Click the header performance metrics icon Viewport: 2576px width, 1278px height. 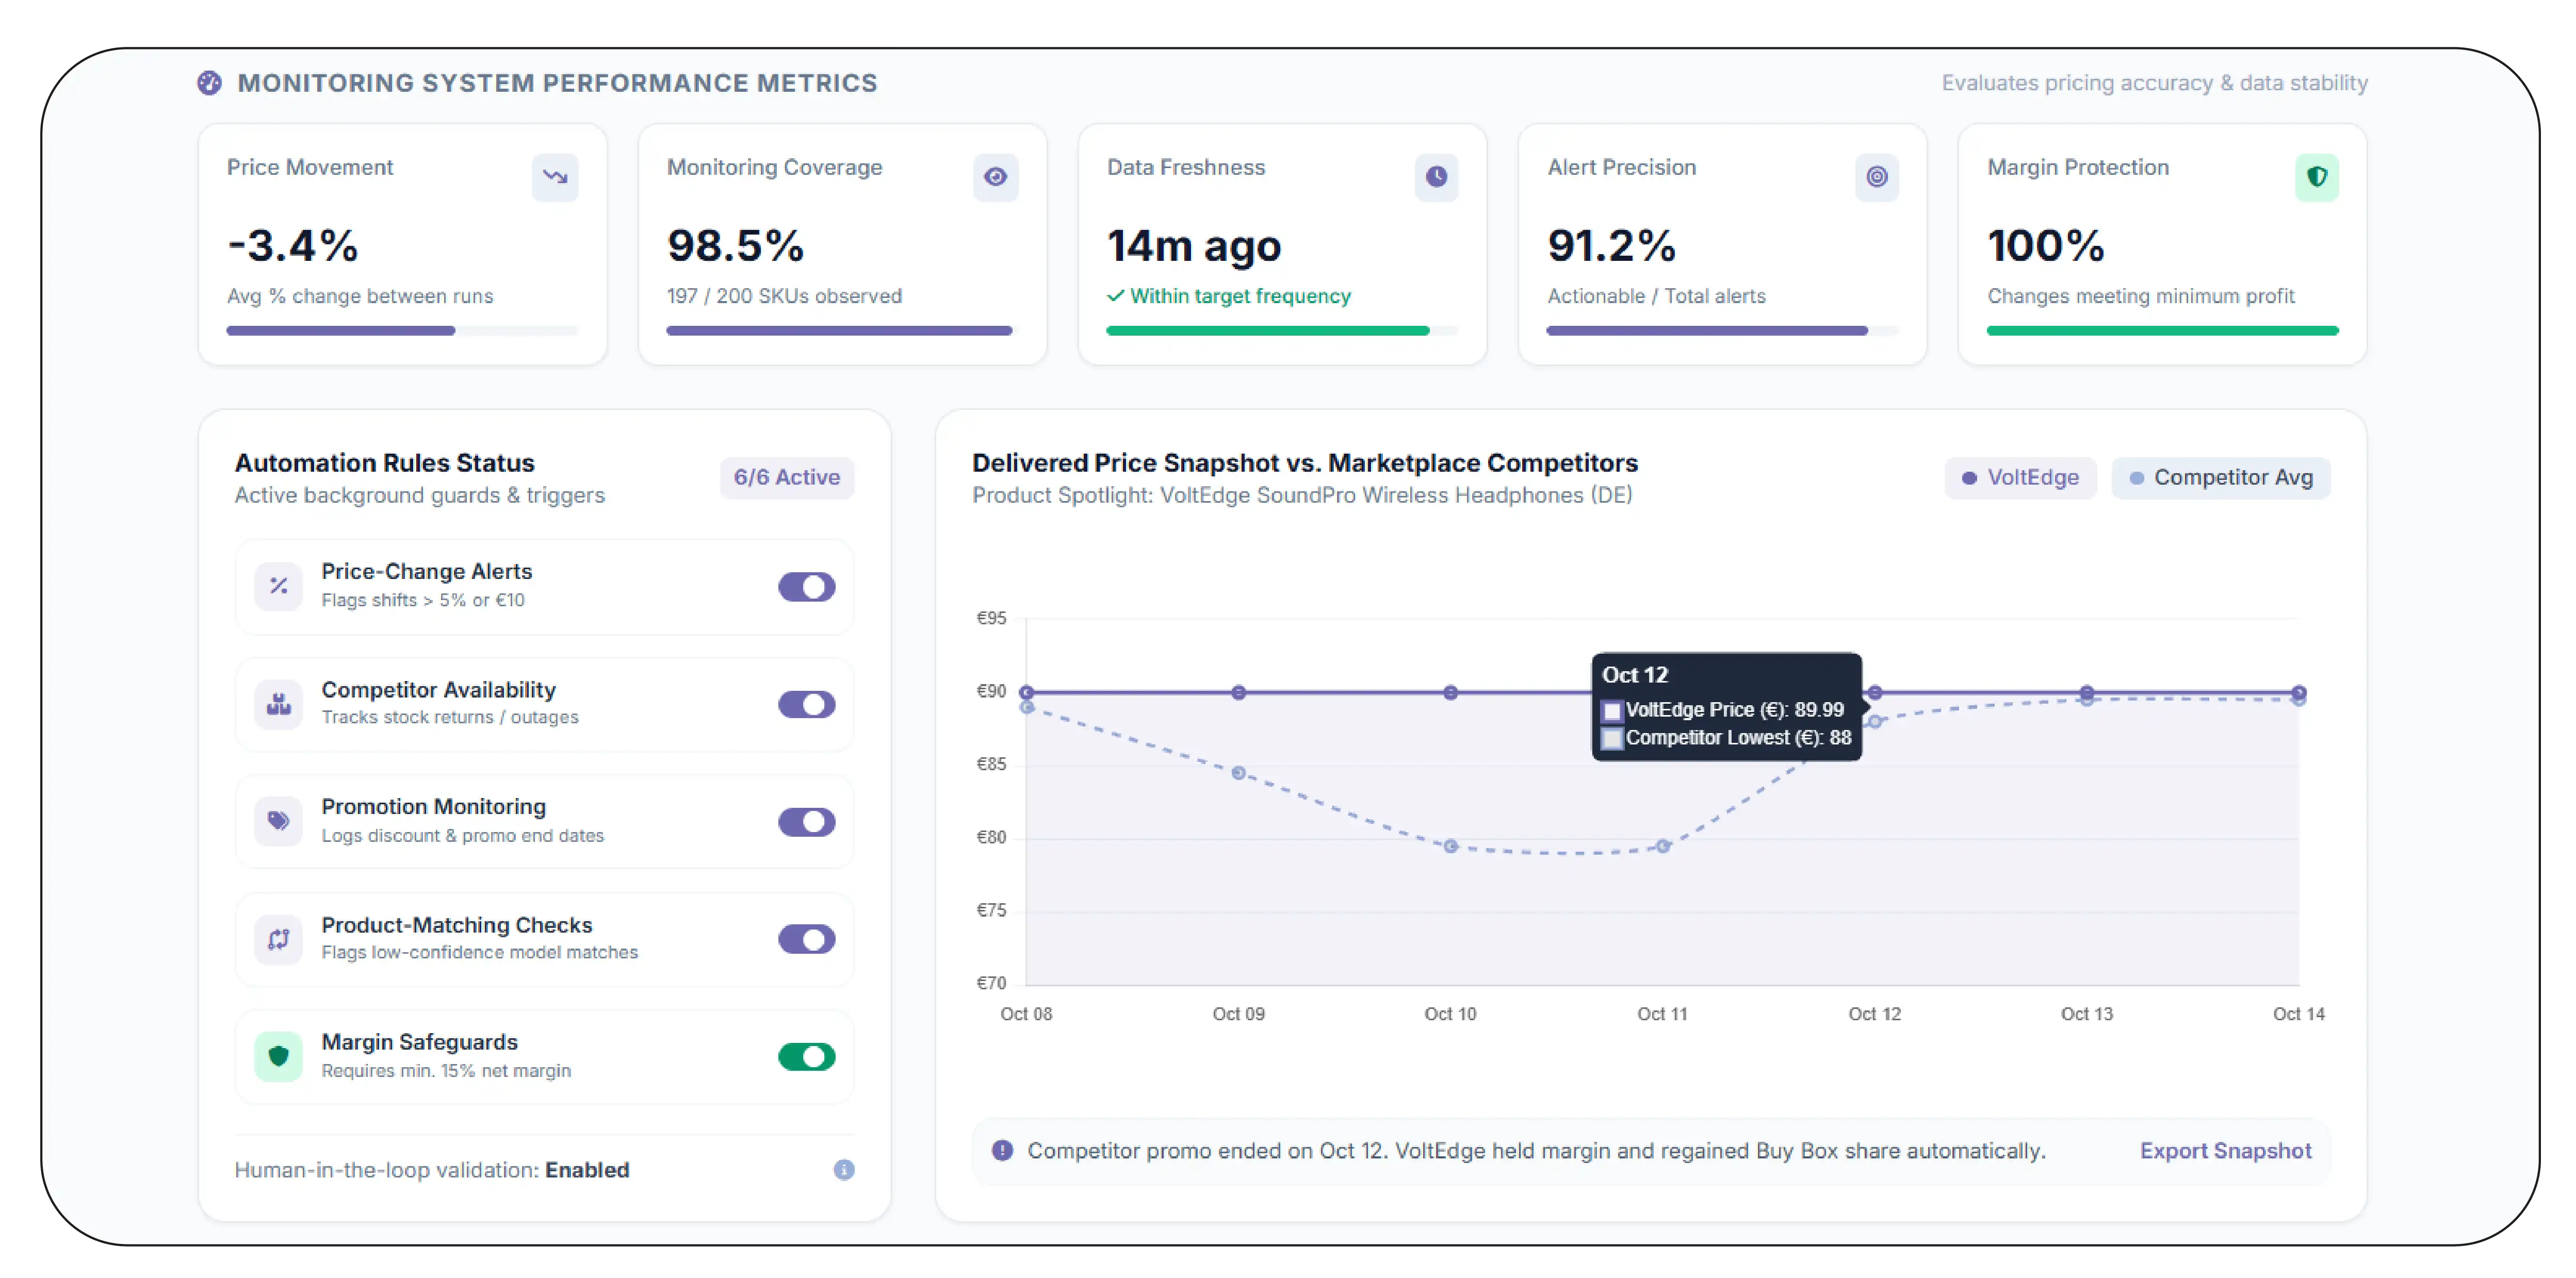pyautogui.click(x=209, y=83)
